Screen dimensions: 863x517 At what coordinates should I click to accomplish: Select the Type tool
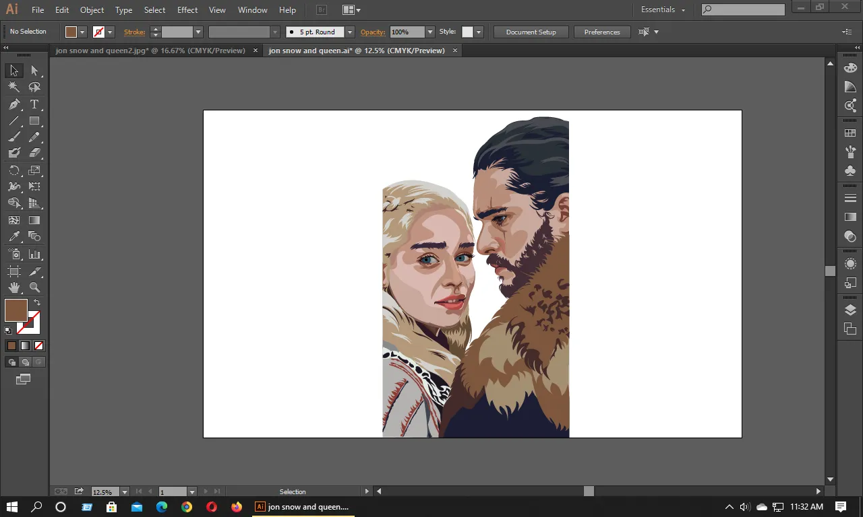coord(34,104)
